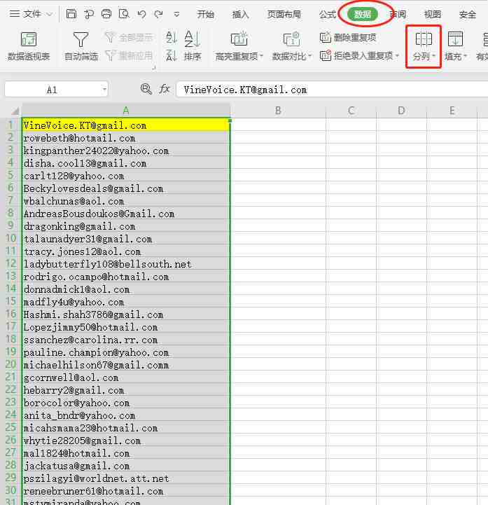
Task: Click the magnifier icon beside fx
Action: point(146,89)
